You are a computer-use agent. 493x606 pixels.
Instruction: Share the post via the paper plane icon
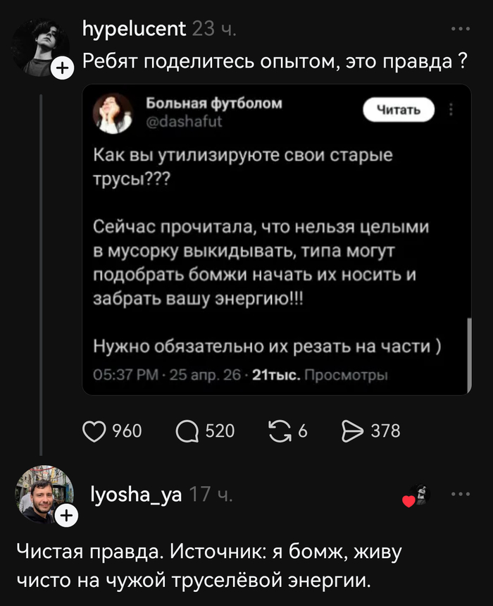point(351,431)
